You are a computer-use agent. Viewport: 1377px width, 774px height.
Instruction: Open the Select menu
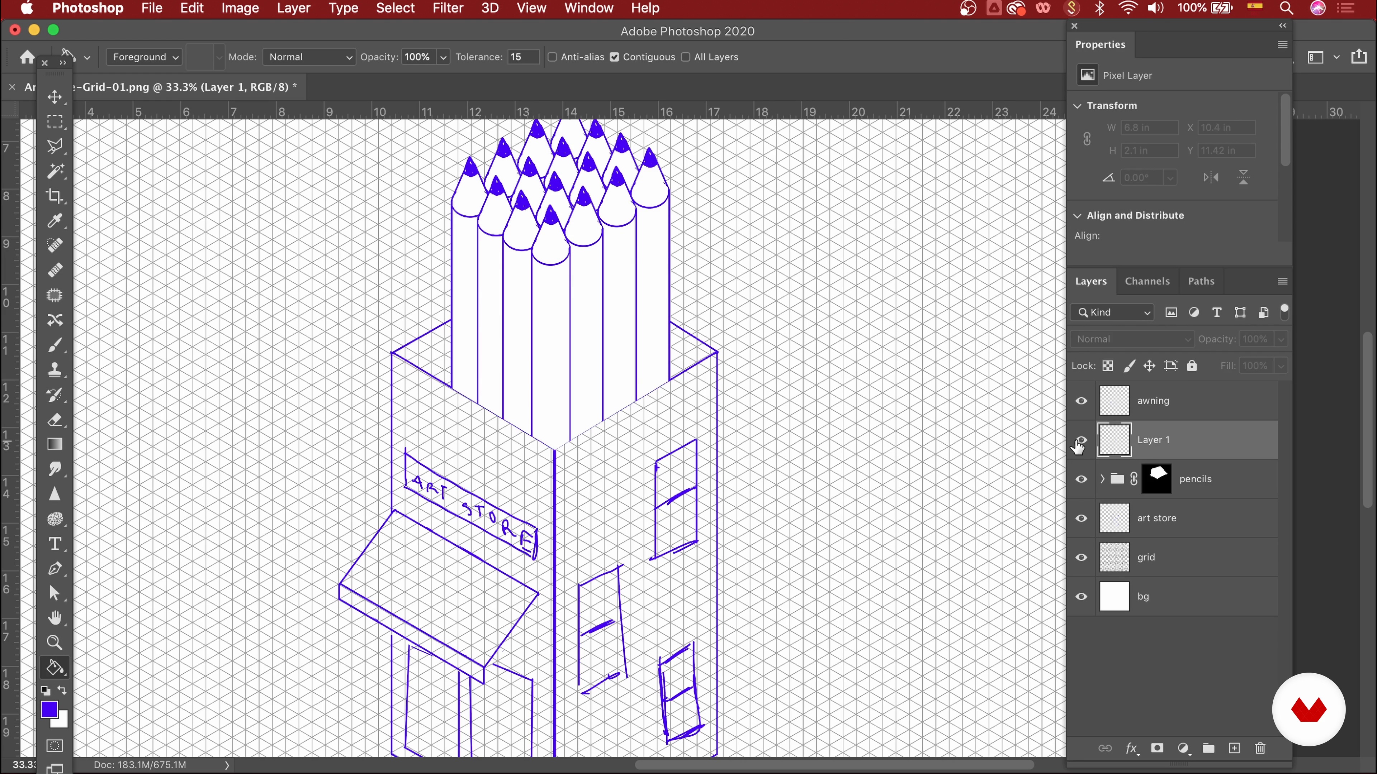395,8
